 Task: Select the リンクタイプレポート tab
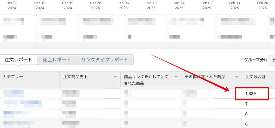coord(105,60)
